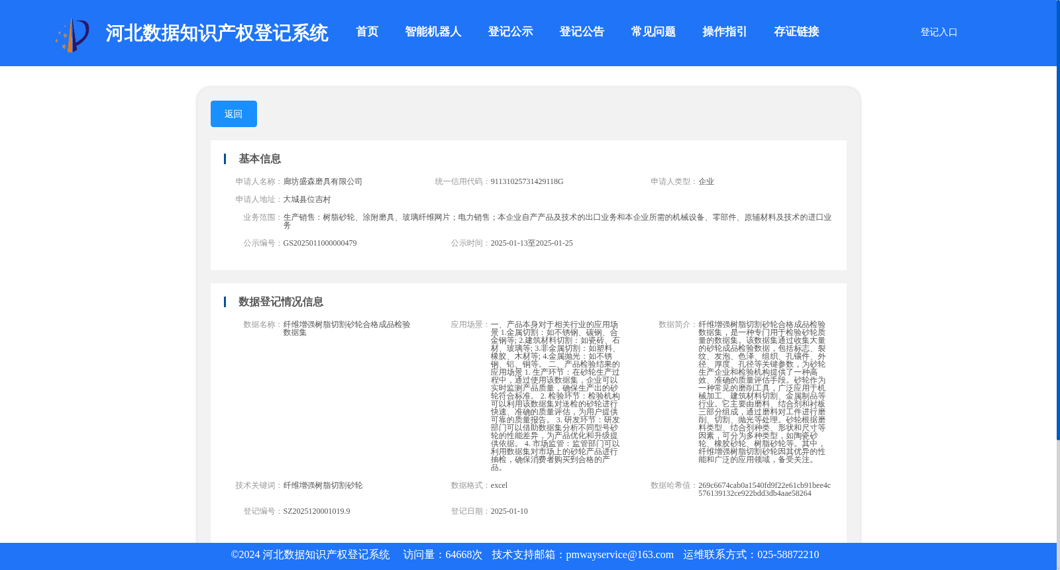The width and height of the screenshot is (1060, 570).
Task: Click the 返回 button
Action: [234, 114]
